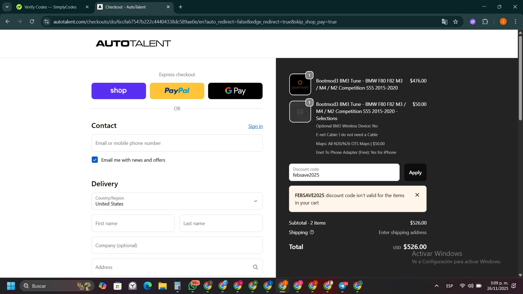Click the Address field
This screenshot has width=523, height=294.
click(177, 267)
